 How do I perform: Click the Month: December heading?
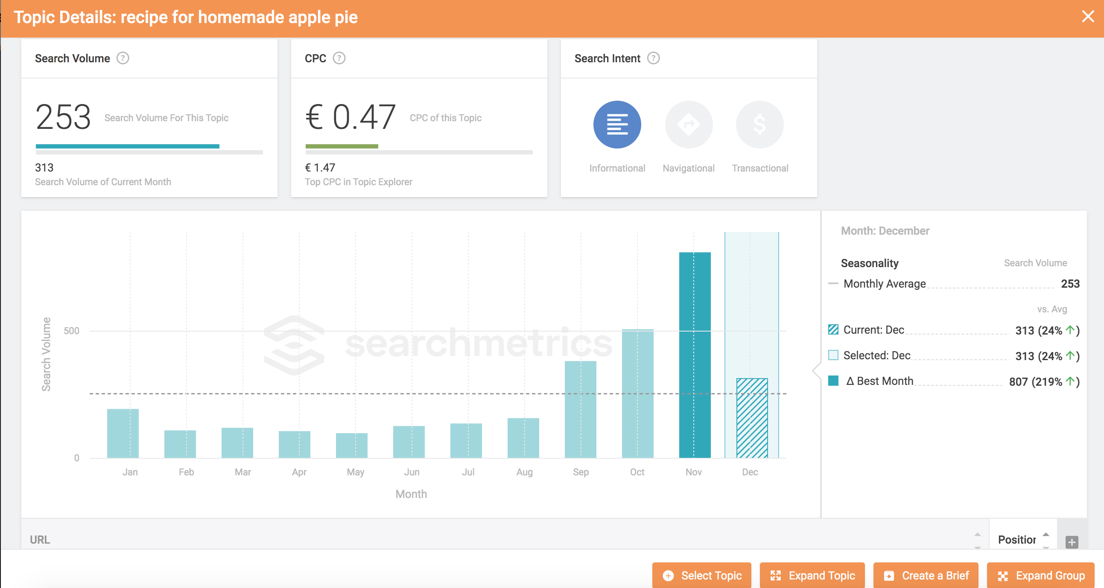[x=885, y=231]
